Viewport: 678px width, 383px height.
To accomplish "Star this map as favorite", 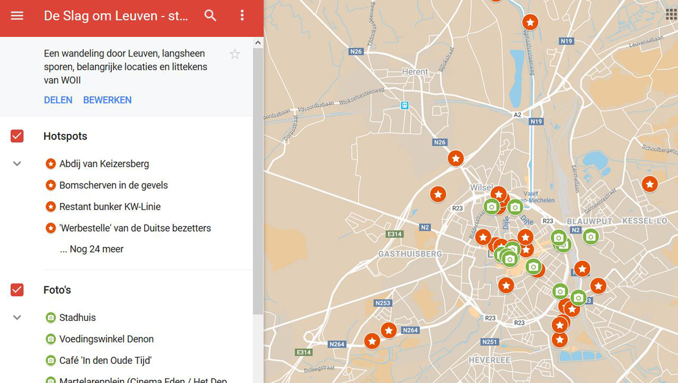I will pos(234,54).
